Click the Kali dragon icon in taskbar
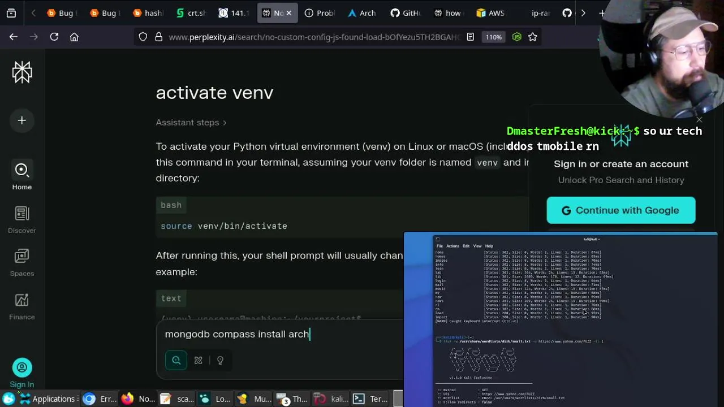724x407 pixels. [x=8, y=399]
